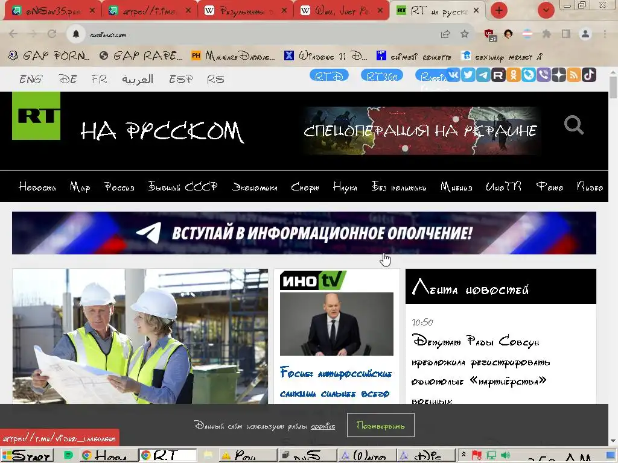Open the Twitter bird icon

468,75
